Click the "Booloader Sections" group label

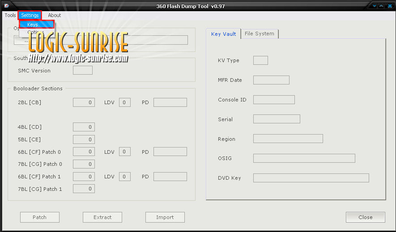pyautogui.click(x=38, y=89)
